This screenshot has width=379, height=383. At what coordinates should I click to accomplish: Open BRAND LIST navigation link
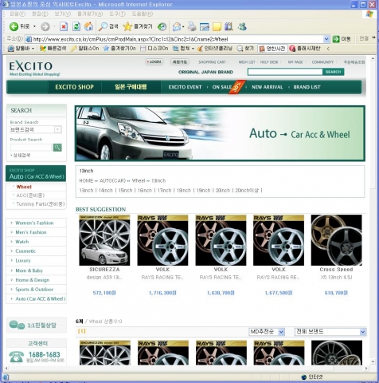307,87
